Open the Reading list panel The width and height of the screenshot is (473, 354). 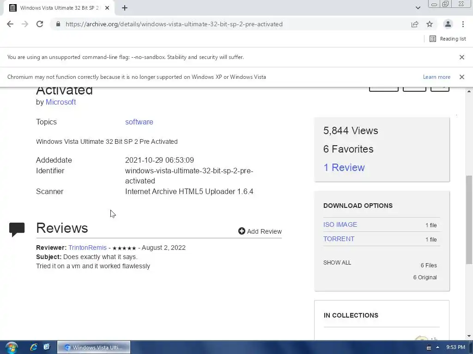(x=448, y=39)
